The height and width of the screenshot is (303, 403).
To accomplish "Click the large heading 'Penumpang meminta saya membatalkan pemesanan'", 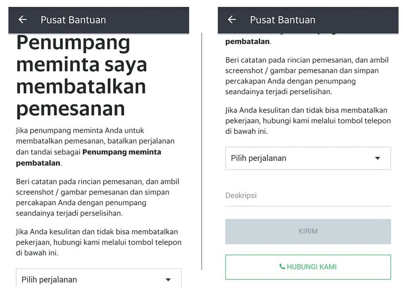I will pyautogui.click(x=82, y=76).
